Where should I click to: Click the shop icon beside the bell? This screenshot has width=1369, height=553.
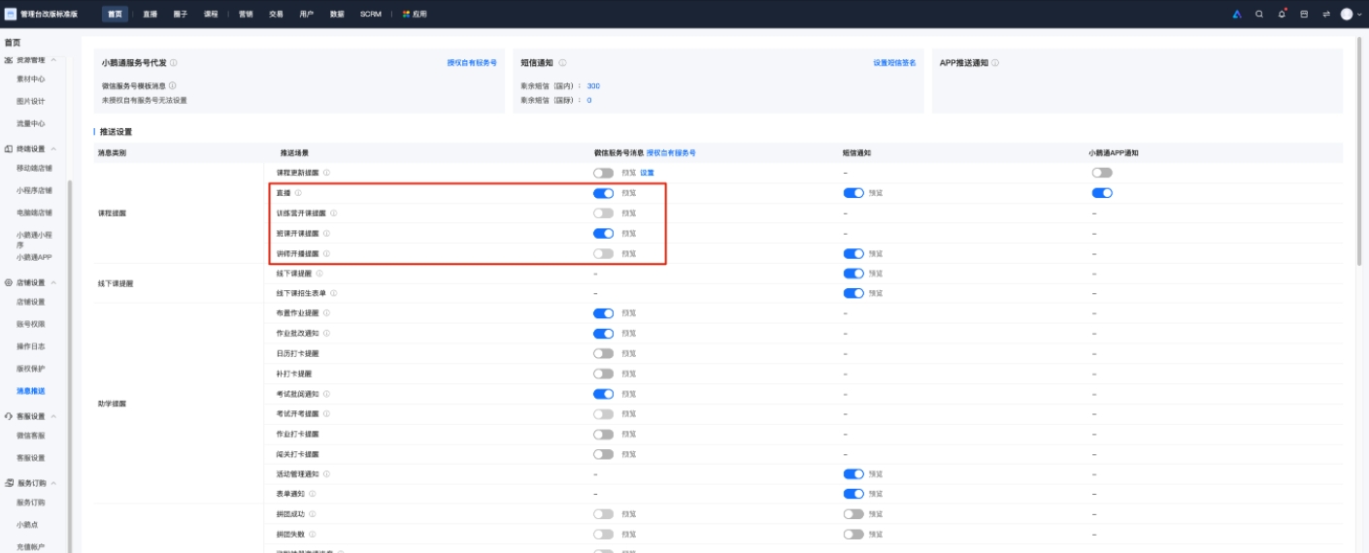tap(1304, 15)
